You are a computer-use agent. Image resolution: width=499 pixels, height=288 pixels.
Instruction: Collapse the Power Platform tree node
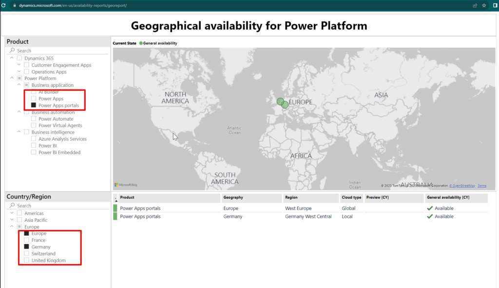point(12,78)
